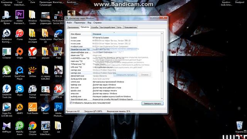
Task: Launch CCleaner from the desktop
Action: pyautogui.click(x=7, y=53)
